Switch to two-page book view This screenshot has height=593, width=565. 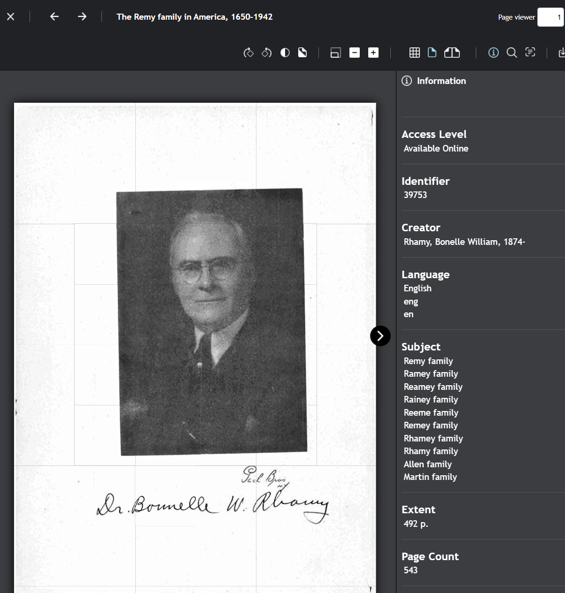coord(452,53)
